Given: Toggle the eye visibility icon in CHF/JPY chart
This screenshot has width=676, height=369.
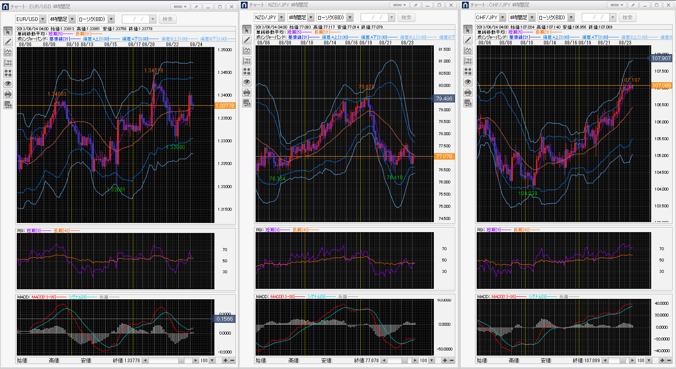Looking at the screenshot, I should pyautogui.click(x=468, y=82).
